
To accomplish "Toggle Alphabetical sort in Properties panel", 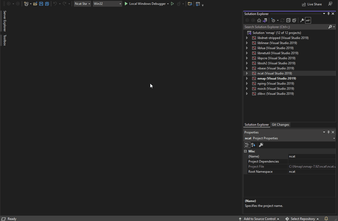I will pos(253,145).
